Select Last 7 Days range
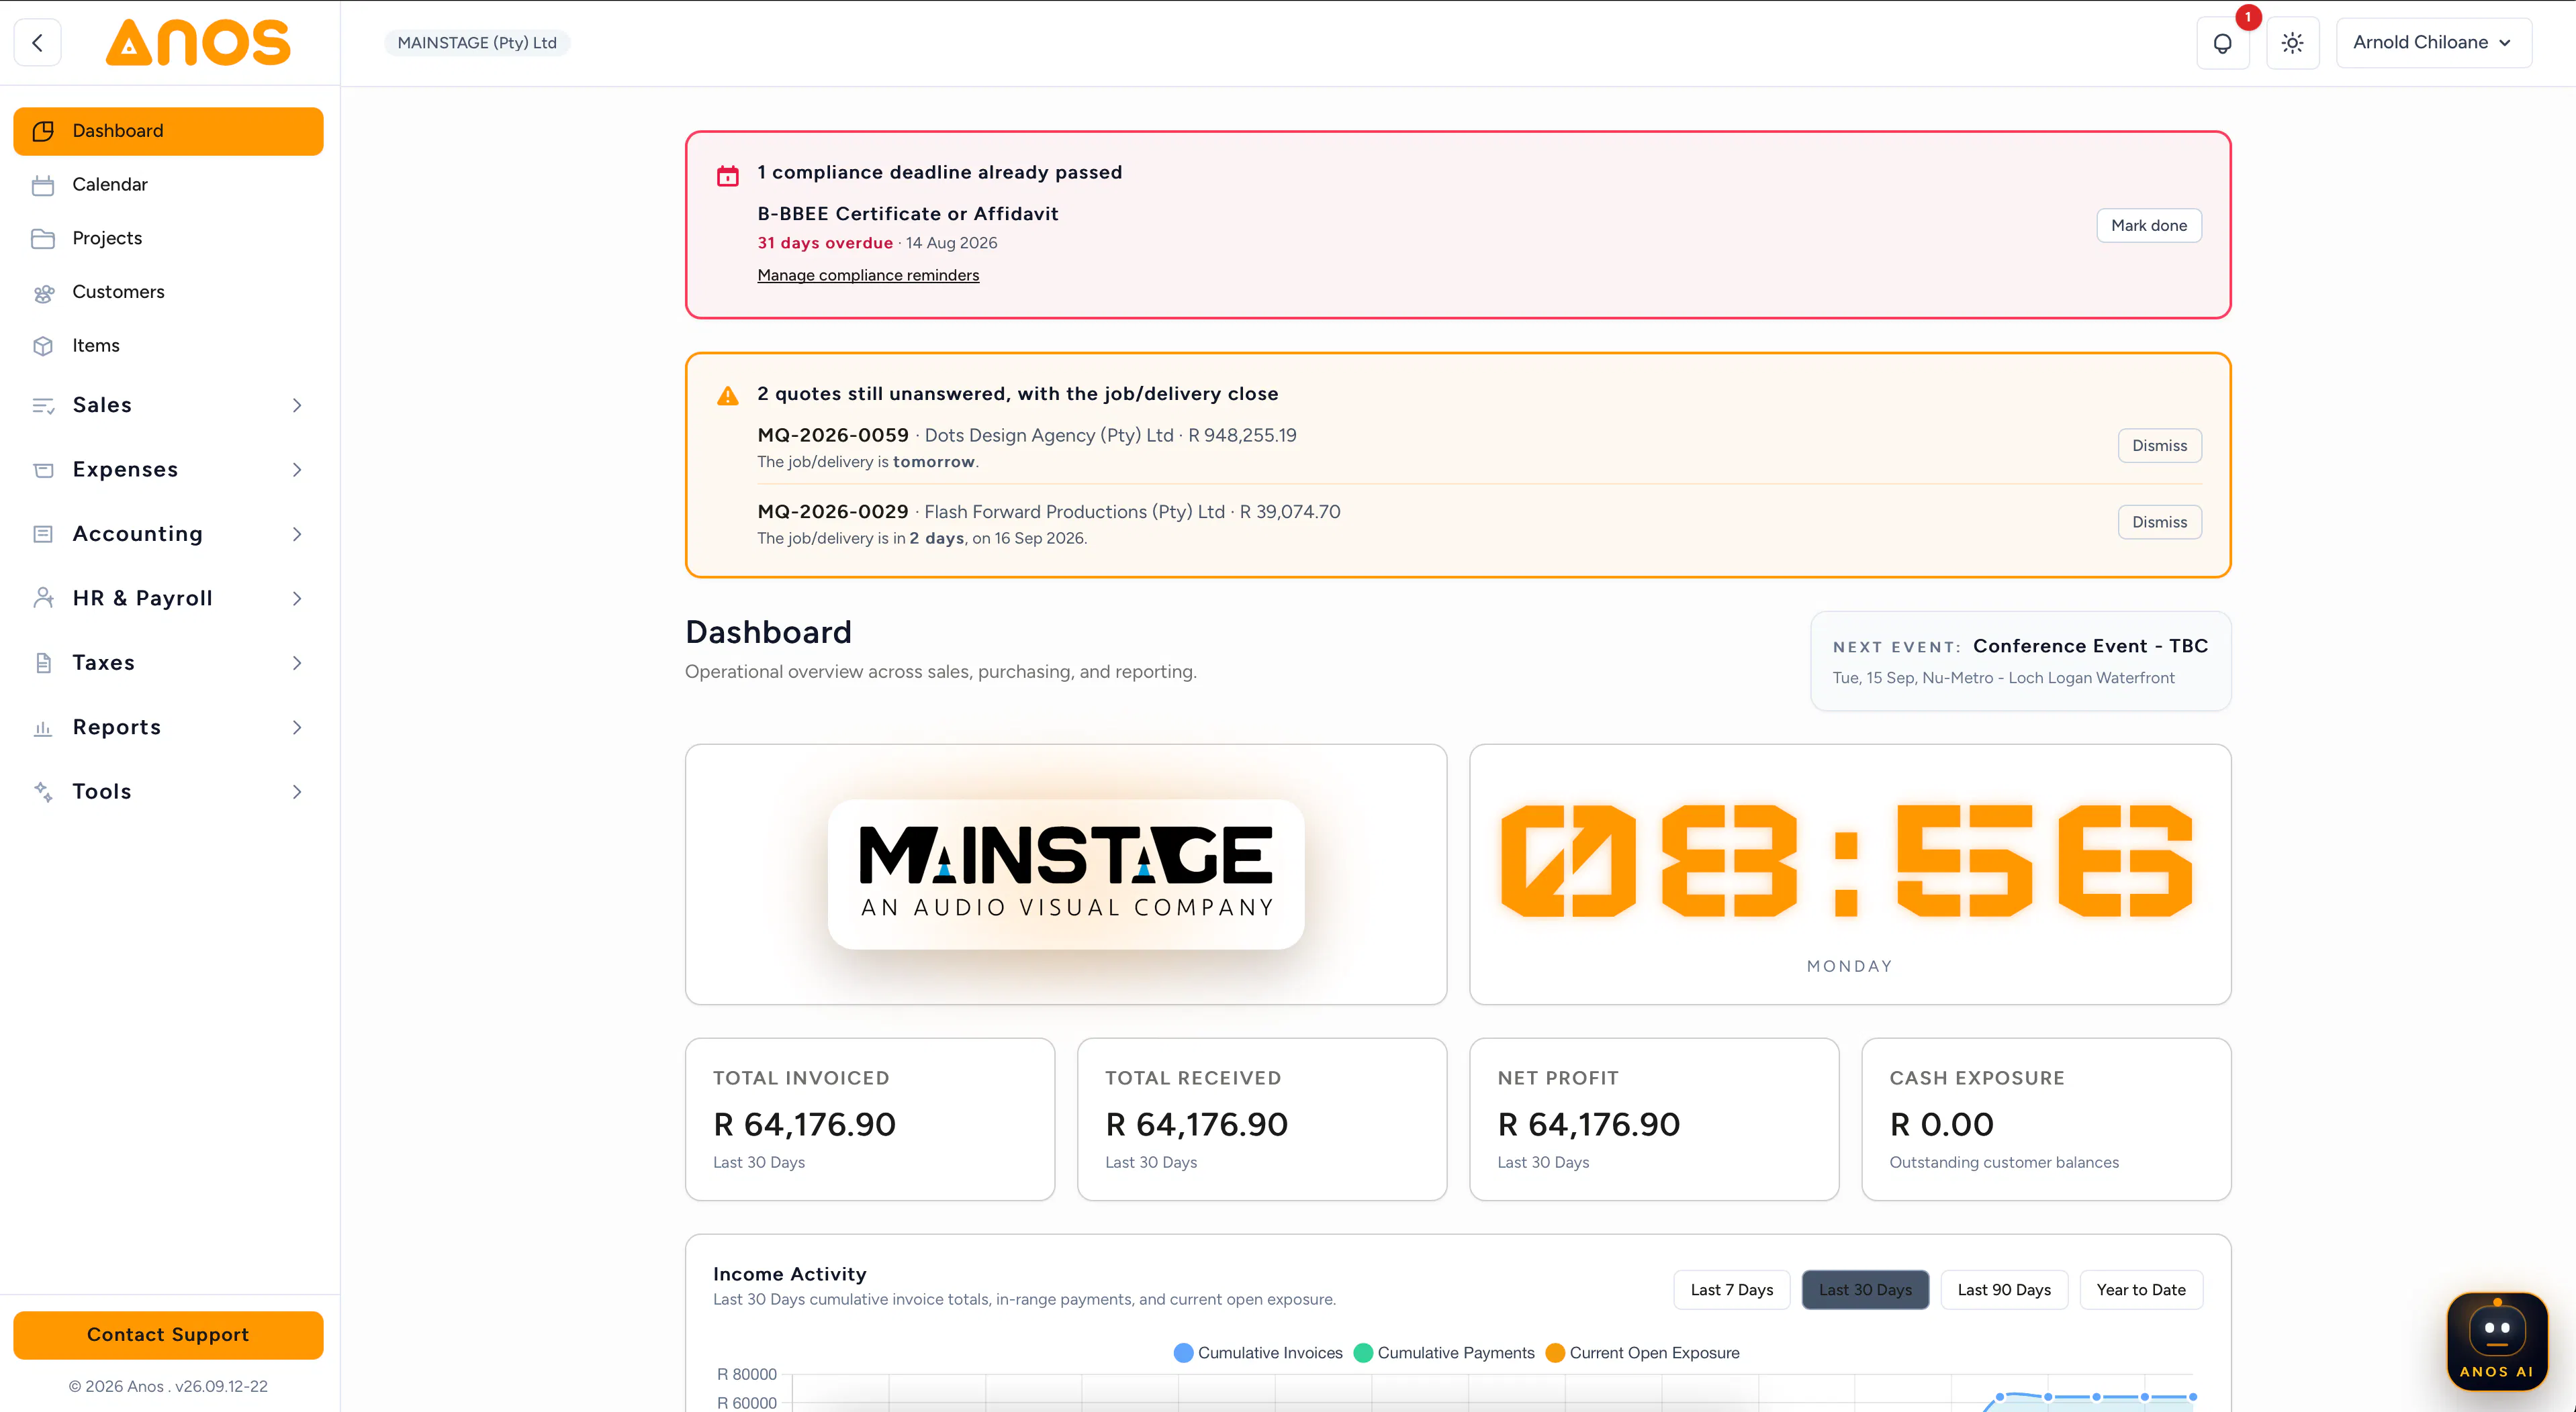2576x1412 pixels. pyautogui.click(x=1732, y=1290)
